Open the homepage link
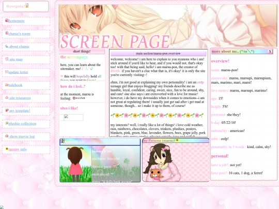 tap(17, 21)
